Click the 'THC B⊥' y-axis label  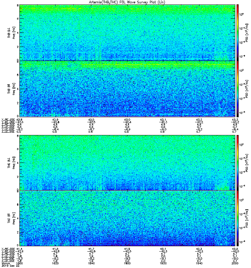(9, 162)
